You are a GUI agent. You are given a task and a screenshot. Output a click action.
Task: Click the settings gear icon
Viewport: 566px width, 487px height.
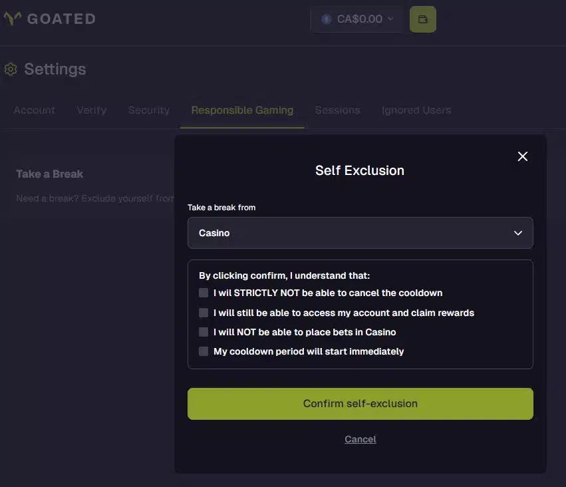[9, 69]
